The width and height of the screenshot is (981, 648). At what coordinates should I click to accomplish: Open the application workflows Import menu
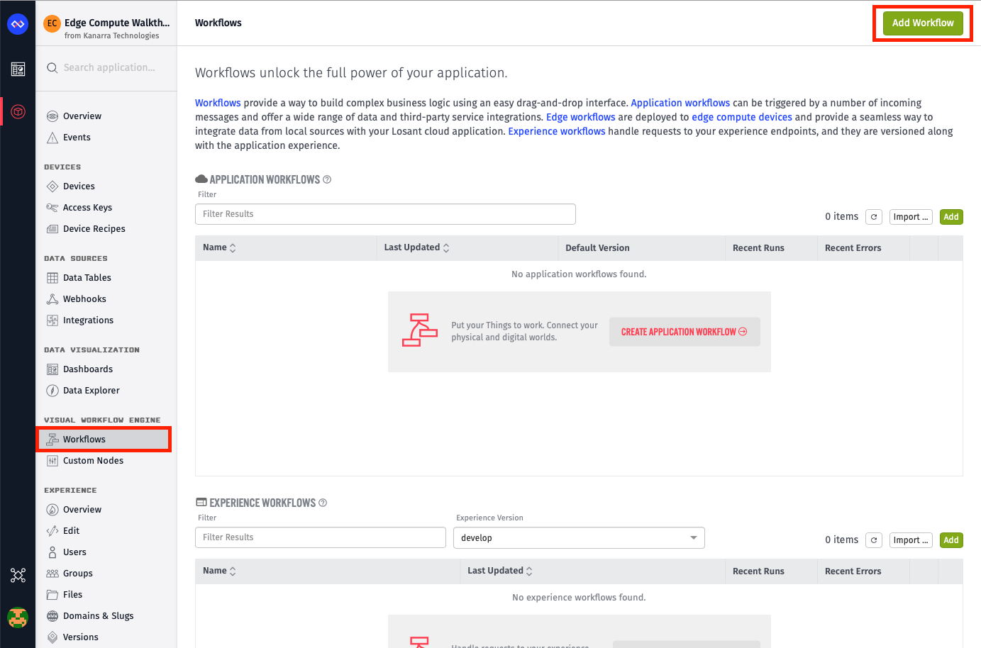911,217
